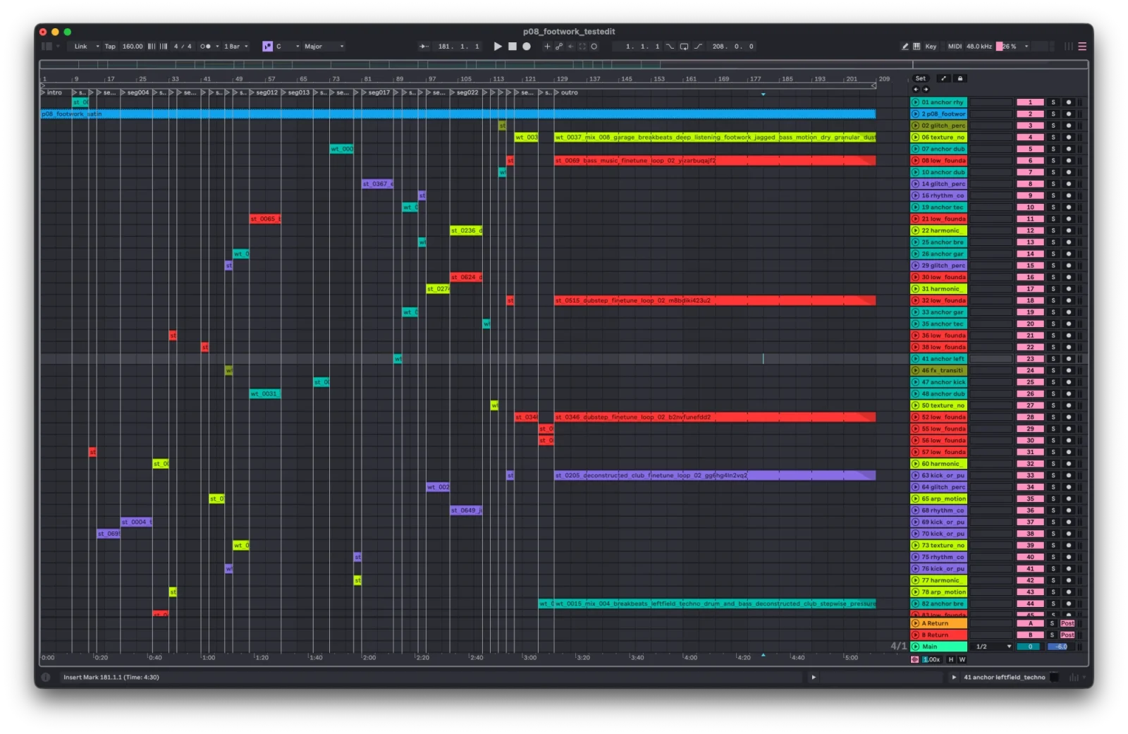This screenshot has height=734, width=1128.
Task: Toggle the Follow playback icon
Action: (424, 47)
